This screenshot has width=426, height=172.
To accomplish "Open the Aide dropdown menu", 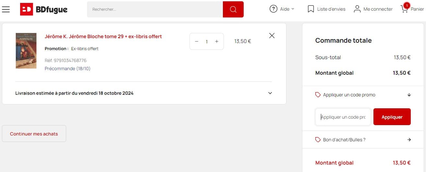I will click(282, 9).
